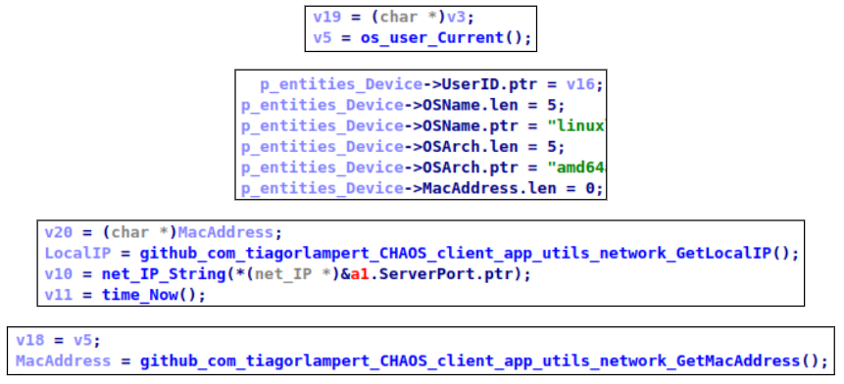The image size is (844, 384).
Task: Click the "linux" string literal
Action: [577, 125]
